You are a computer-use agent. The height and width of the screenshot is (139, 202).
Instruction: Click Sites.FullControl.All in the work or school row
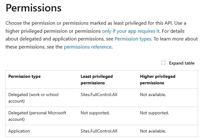99,95
